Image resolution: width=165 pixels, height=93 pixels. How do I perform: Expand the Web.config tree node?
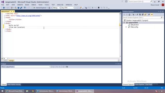pyautogui.click(x=126, y=27)
